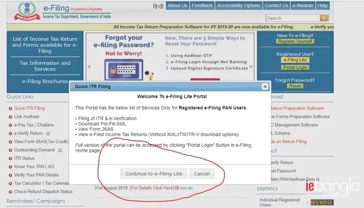Open Check Refund Dispatch Status link
This screenshot has height=208, width=364.
click(x=43, y=192)
